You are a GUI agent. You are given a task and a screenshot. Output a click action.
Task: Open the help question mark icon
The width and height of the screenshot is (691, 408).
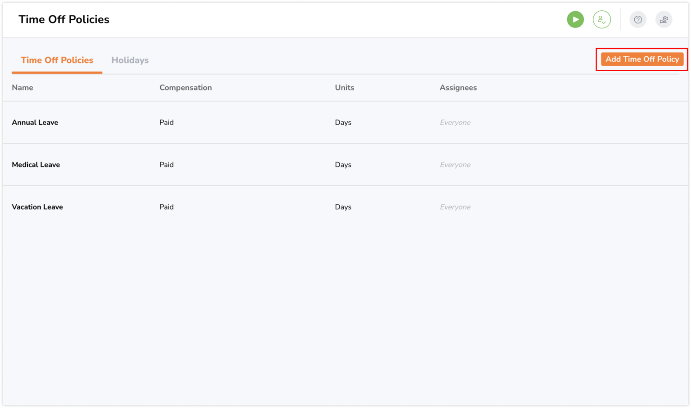coord(637,19)
